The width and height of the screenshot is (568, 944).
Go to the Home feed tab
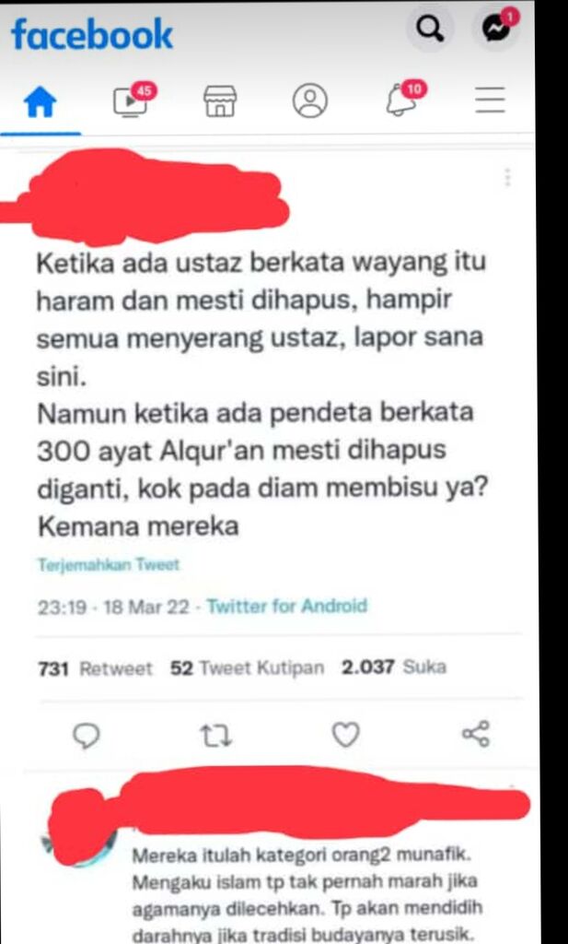click(x=41, y=102)
